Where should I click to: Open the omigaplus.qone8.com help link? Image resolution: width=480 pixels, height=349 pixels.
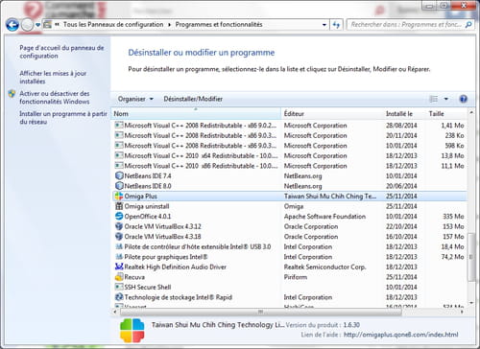click(400, 335)
